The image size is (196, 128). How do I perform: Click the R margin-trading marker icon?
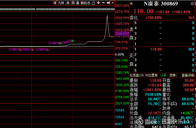(x=131, y=4)
